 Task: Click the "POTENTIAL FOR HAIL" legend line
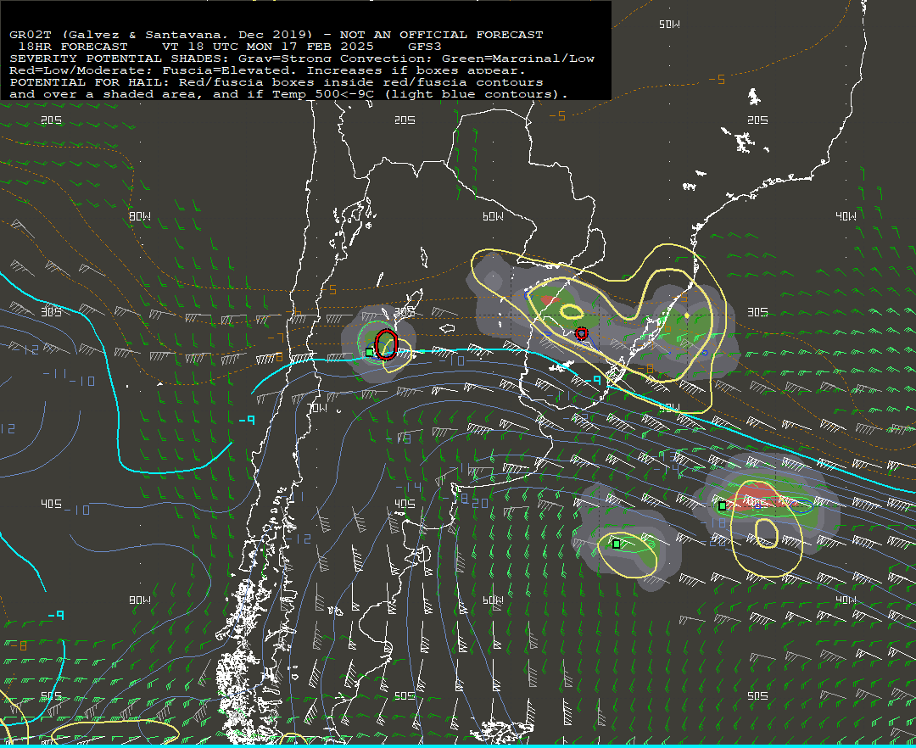[x=276, y=82]
